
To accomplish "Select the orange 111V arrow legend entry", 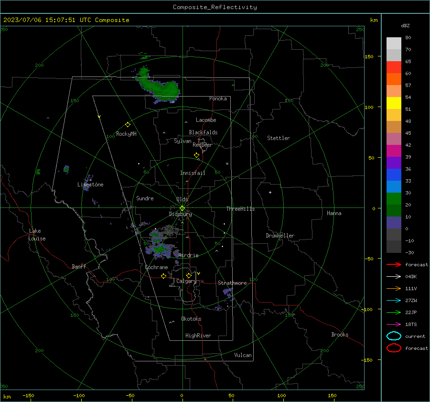I will tap(394, 288).
